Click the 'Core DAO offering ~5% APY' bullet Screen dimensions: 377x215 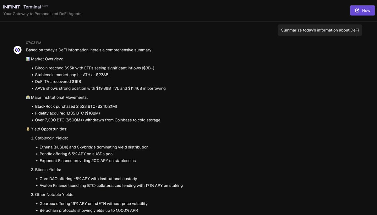(x=88, y=179)
